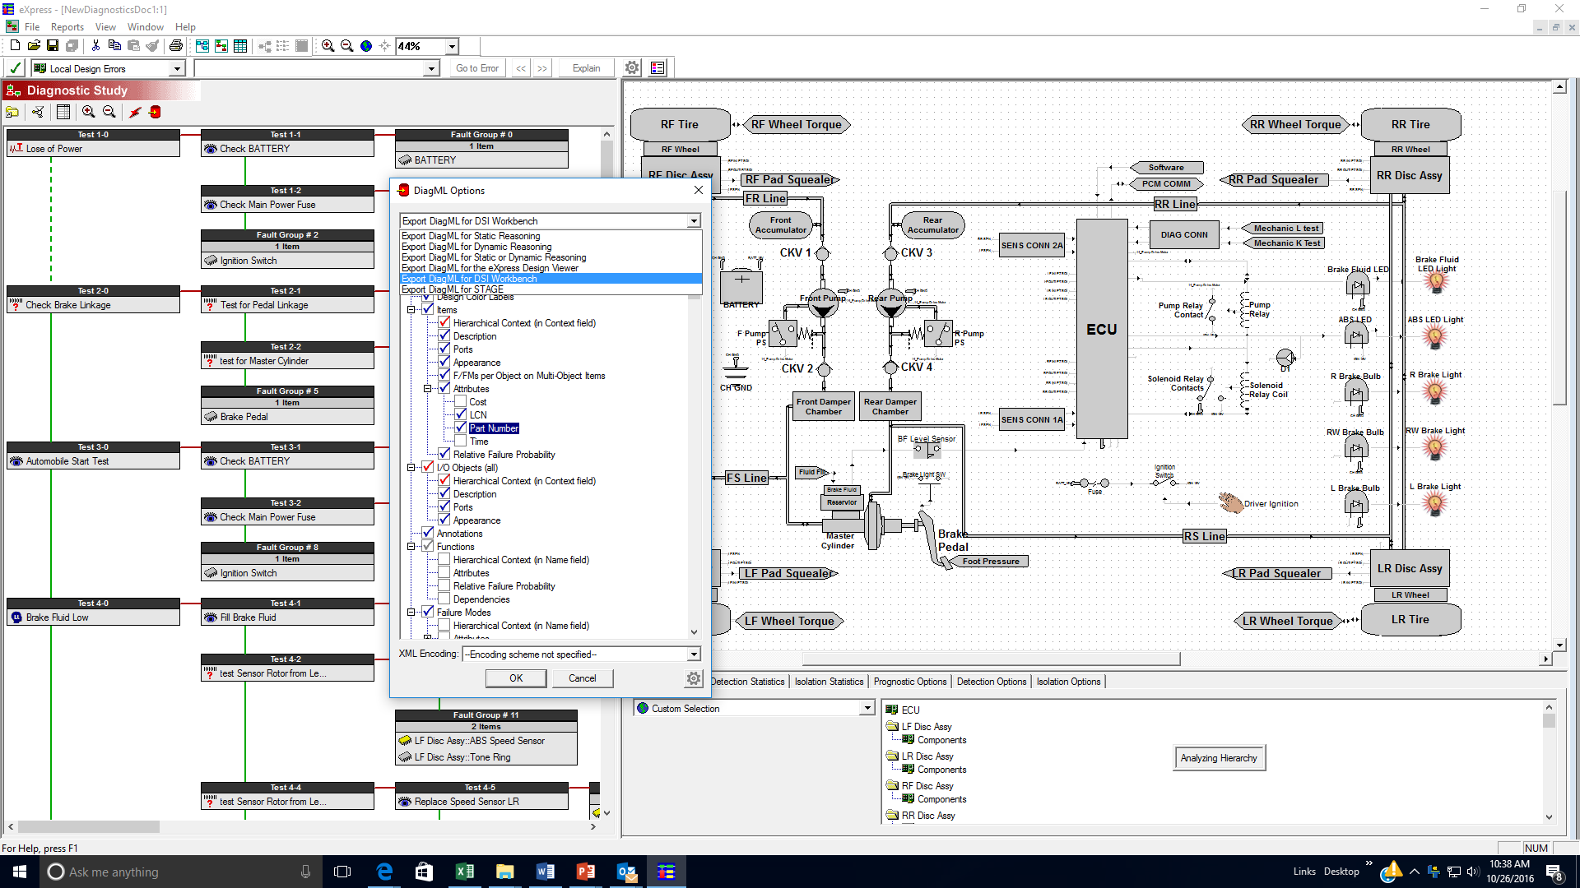Click the Save icon in the main toolbar

(x=53, y=46)
